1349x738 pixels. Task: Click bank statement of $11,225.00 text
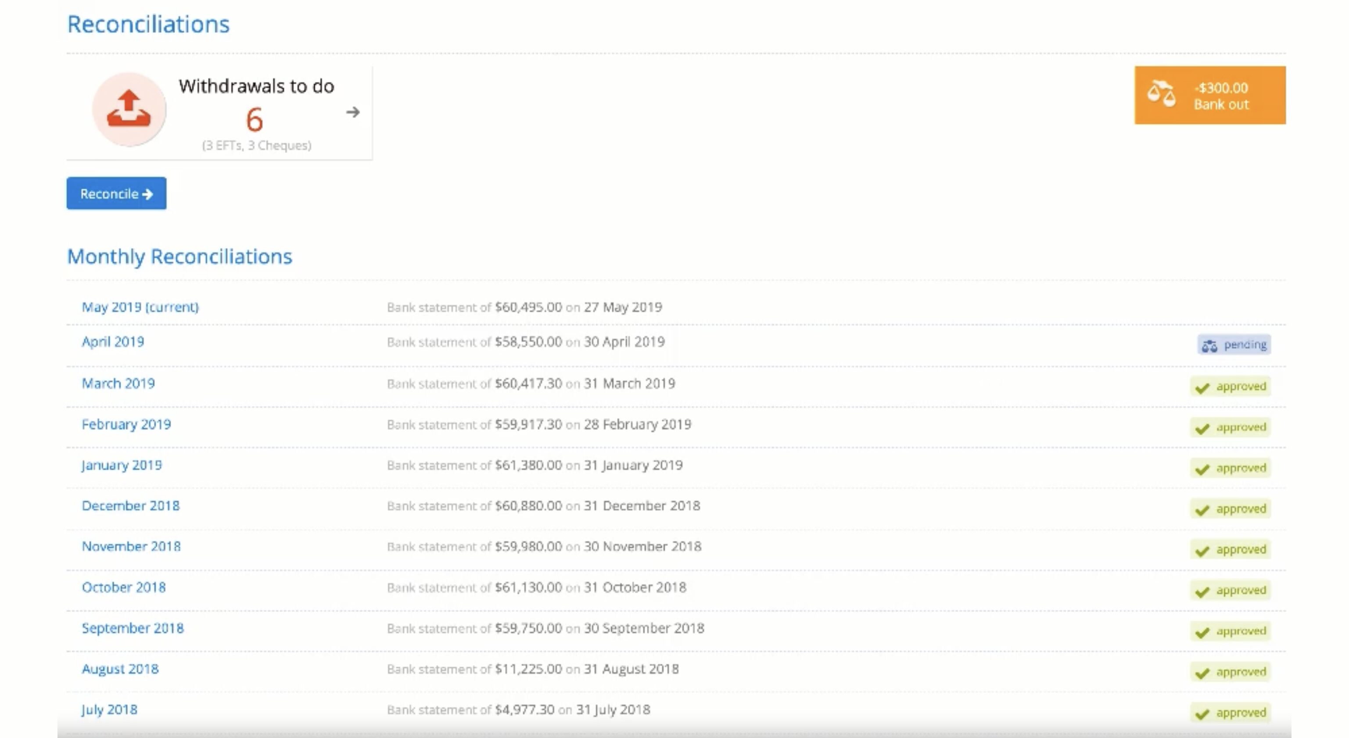[x=533, y=670]
